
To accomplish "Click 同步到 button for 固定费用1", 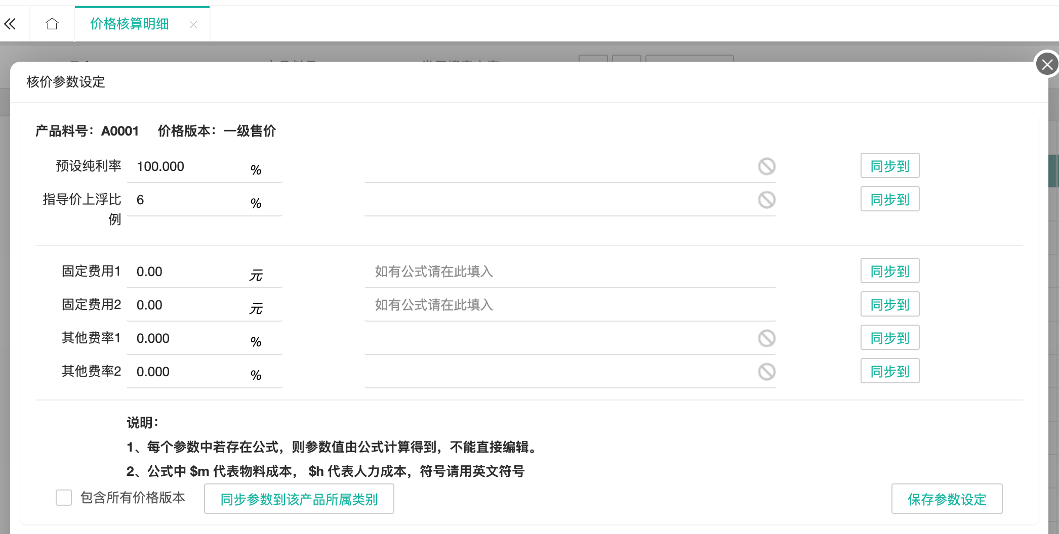I will click(x=889, y=271).
